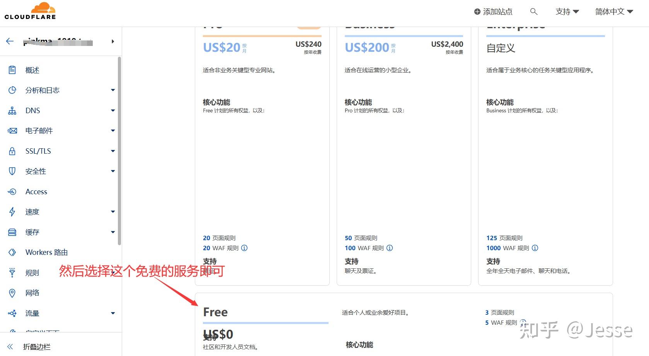This screenshot has height=356, width=649.
Task: Open the SSL/TLS menu item
Action: (x=38, y=151)
